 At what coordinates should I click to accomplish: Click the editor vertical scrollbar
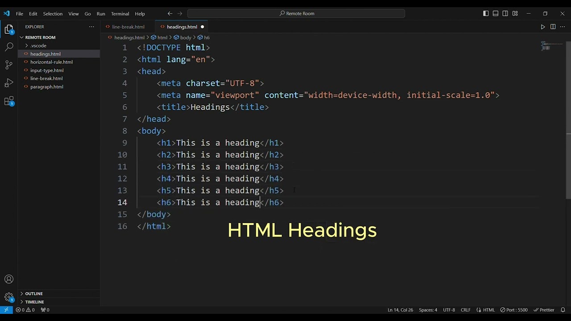(x=568, y=120)
